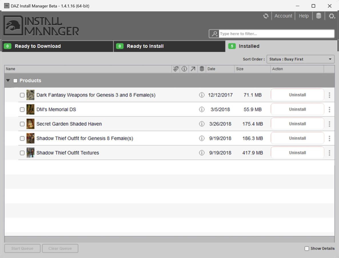Click the info column header icon
The image size is (339, 258).
tap(184, 69)
